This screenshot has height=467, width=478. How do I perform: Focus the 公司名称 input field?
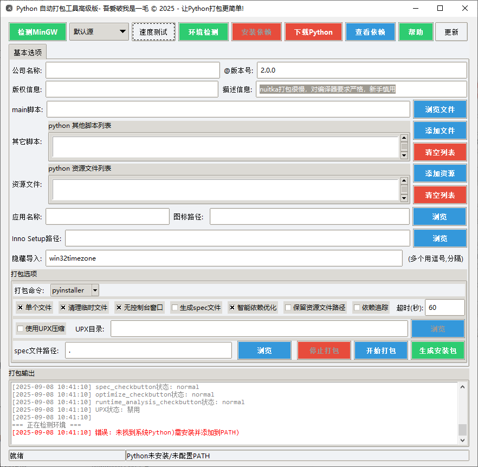133,70
